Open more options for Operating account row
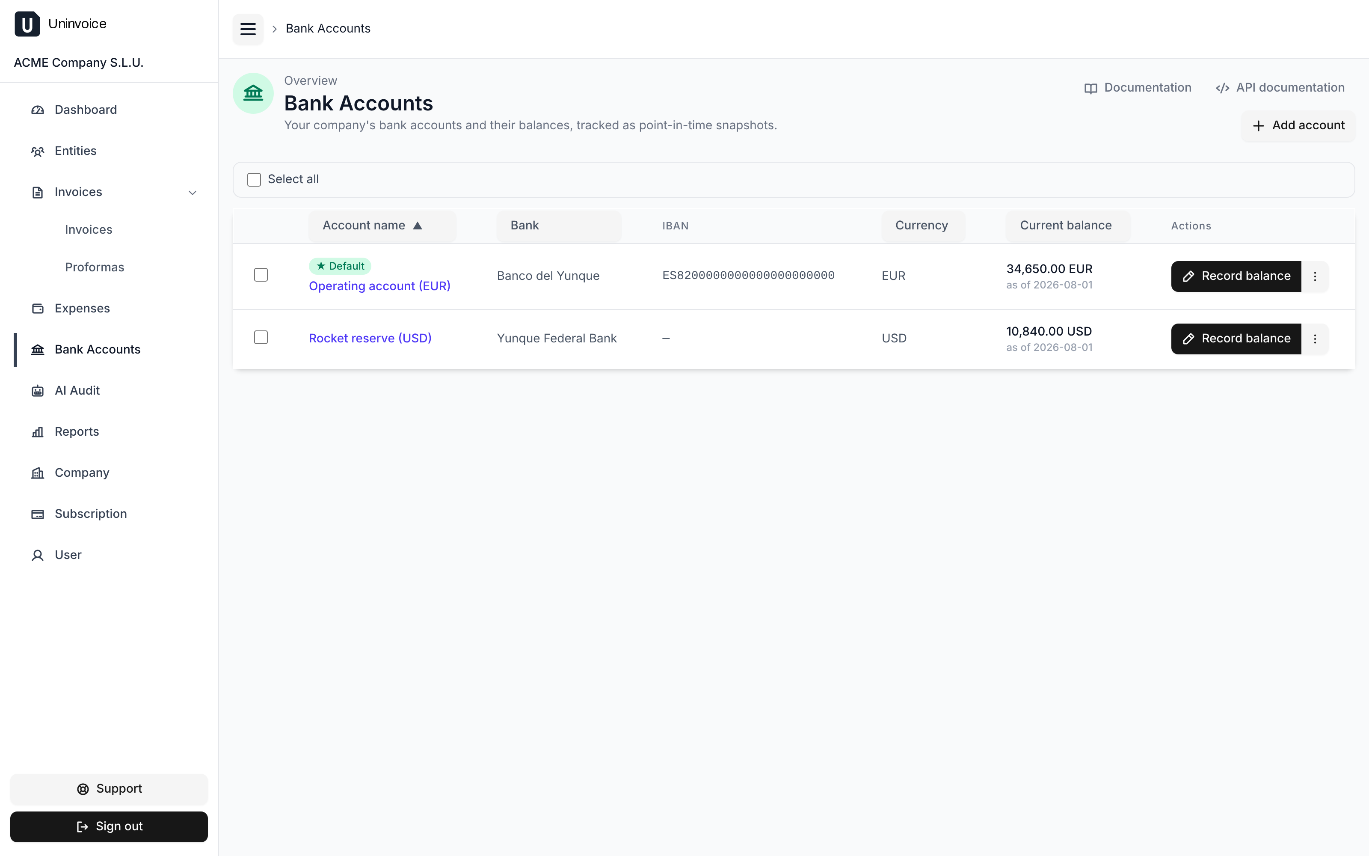Viewport: 1369px width, 856px height. click(1315, 276)
